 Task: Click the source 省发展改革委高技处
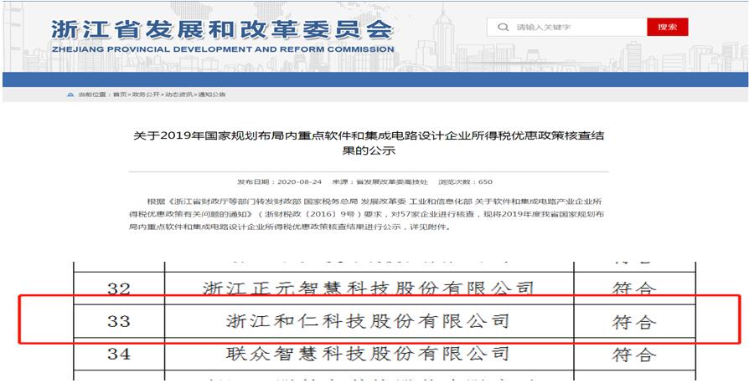point(381,181)
